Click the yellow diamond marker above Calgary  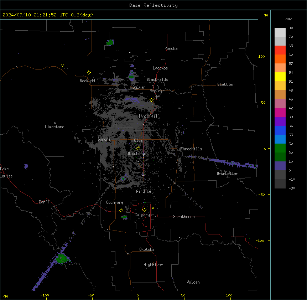click(x=144, y=210)
